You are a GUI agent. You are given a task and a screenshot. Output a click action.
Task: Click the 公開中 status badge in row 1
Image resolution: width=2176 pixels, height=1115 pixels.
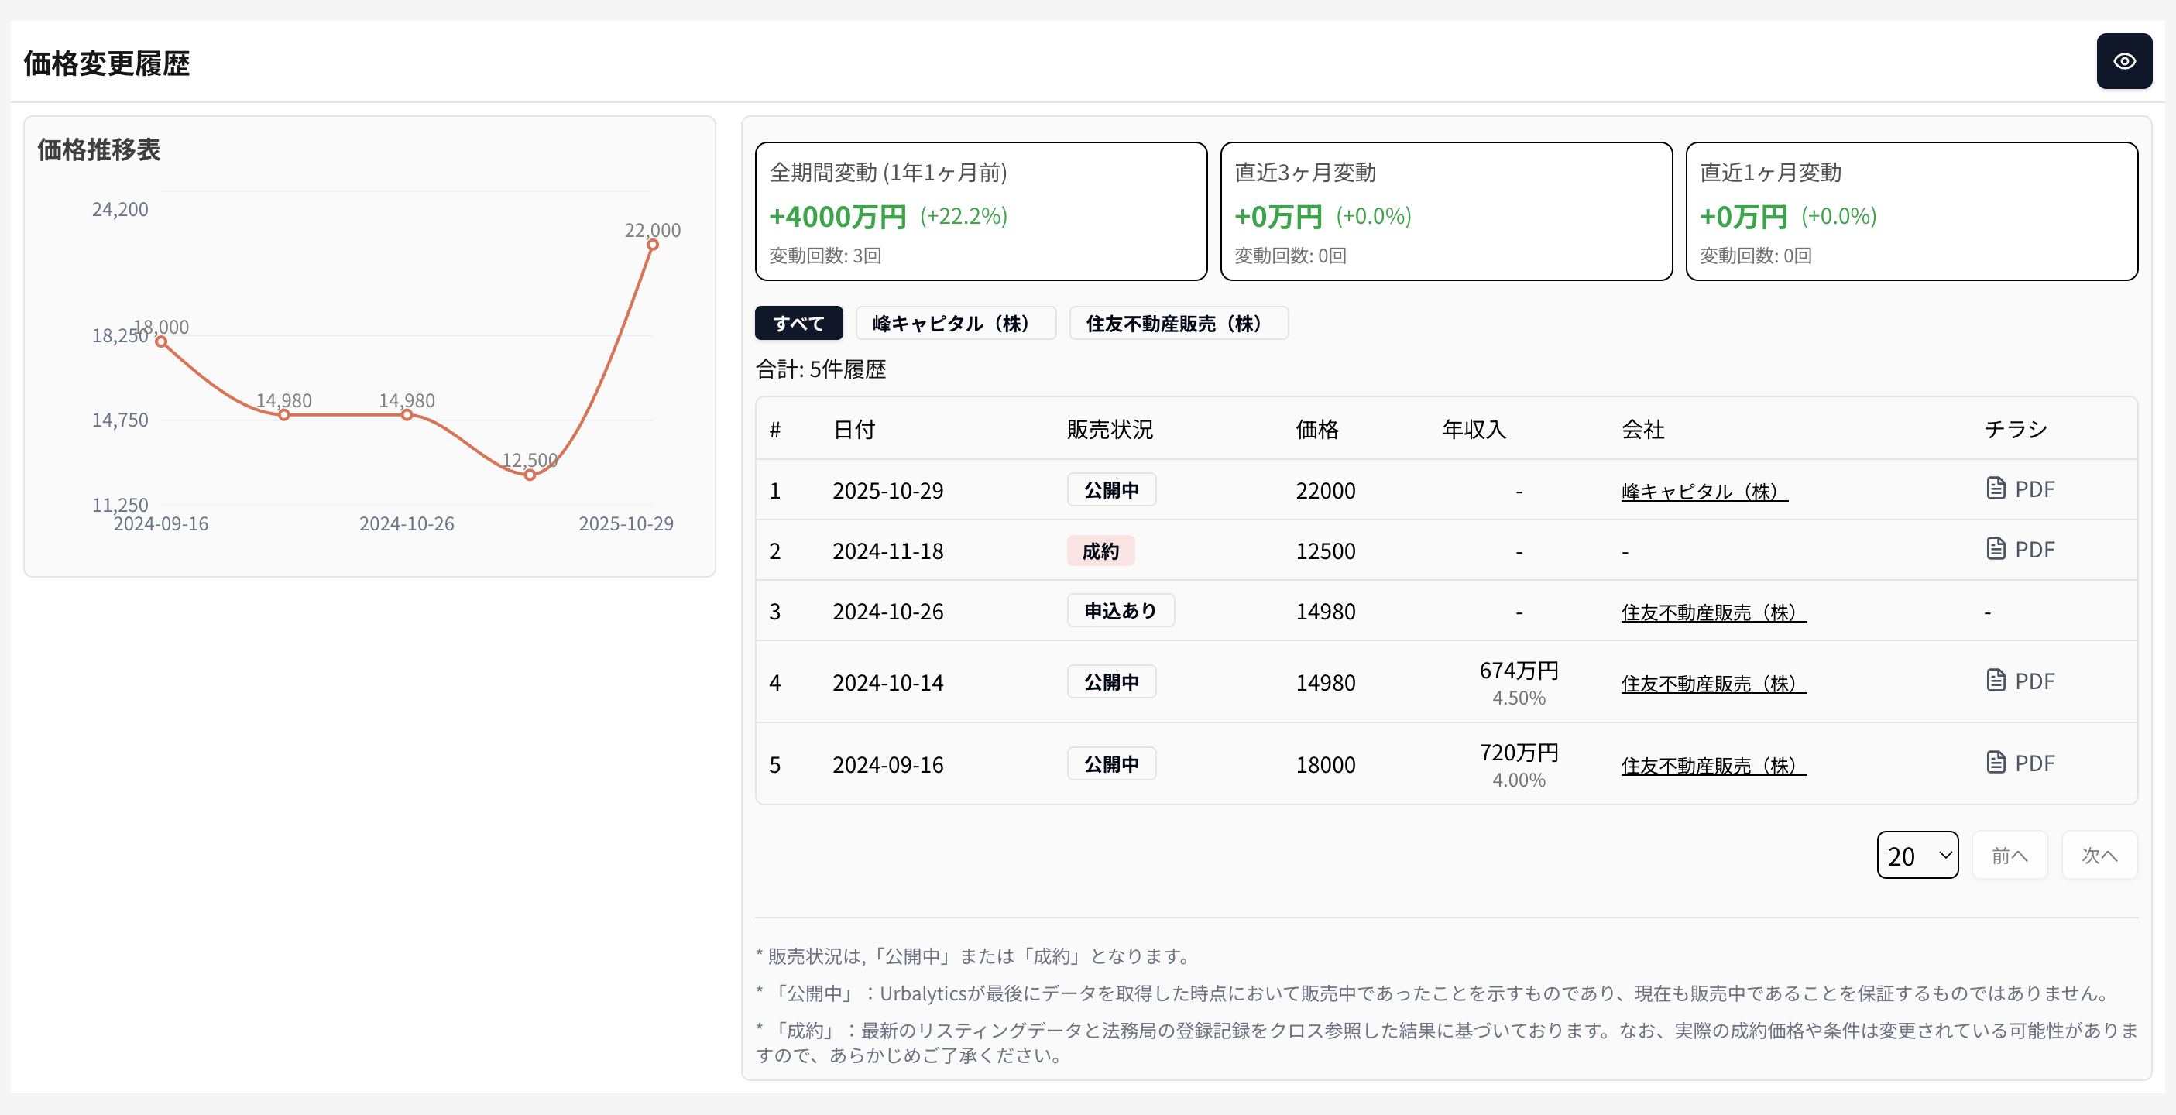point(1110,489)
